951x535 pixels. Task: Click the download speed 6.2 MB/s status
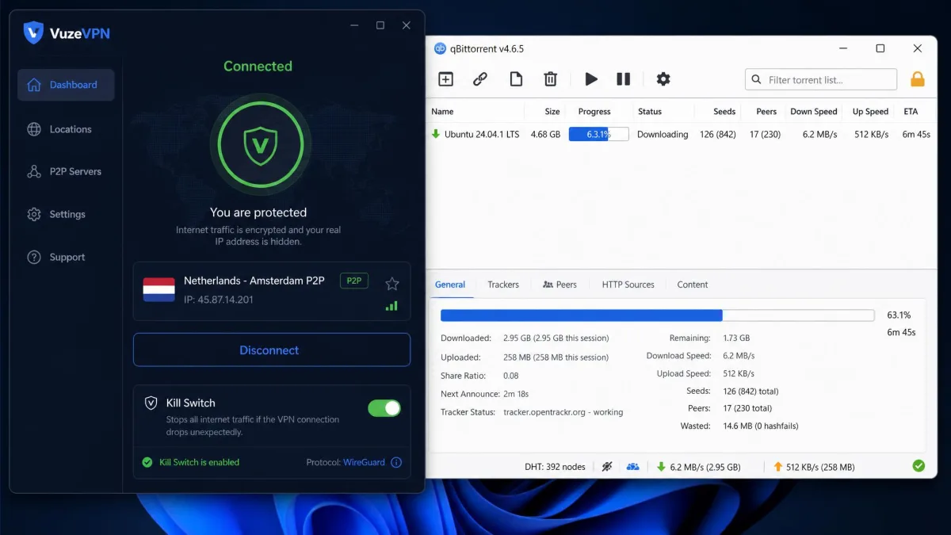point(697,467)
